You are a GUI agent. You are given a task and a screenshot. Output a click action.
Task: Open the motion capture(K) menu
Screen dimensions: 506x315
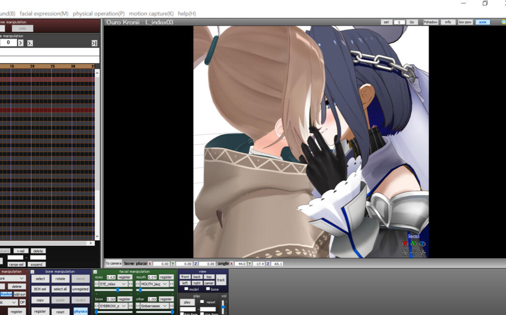point(151,14)
